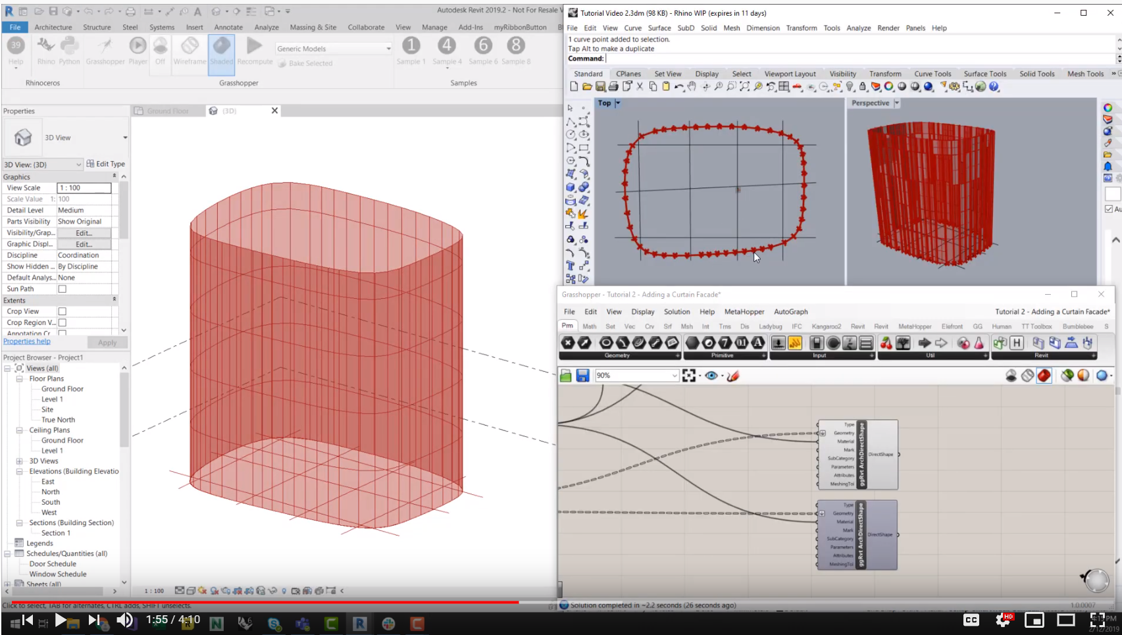Open the 3D View type selector dropdown

(125, 138)
